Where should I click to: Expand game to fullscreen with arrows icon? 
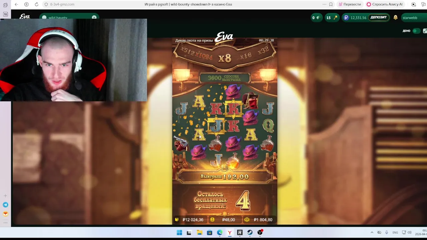click(x=425, y=31)
